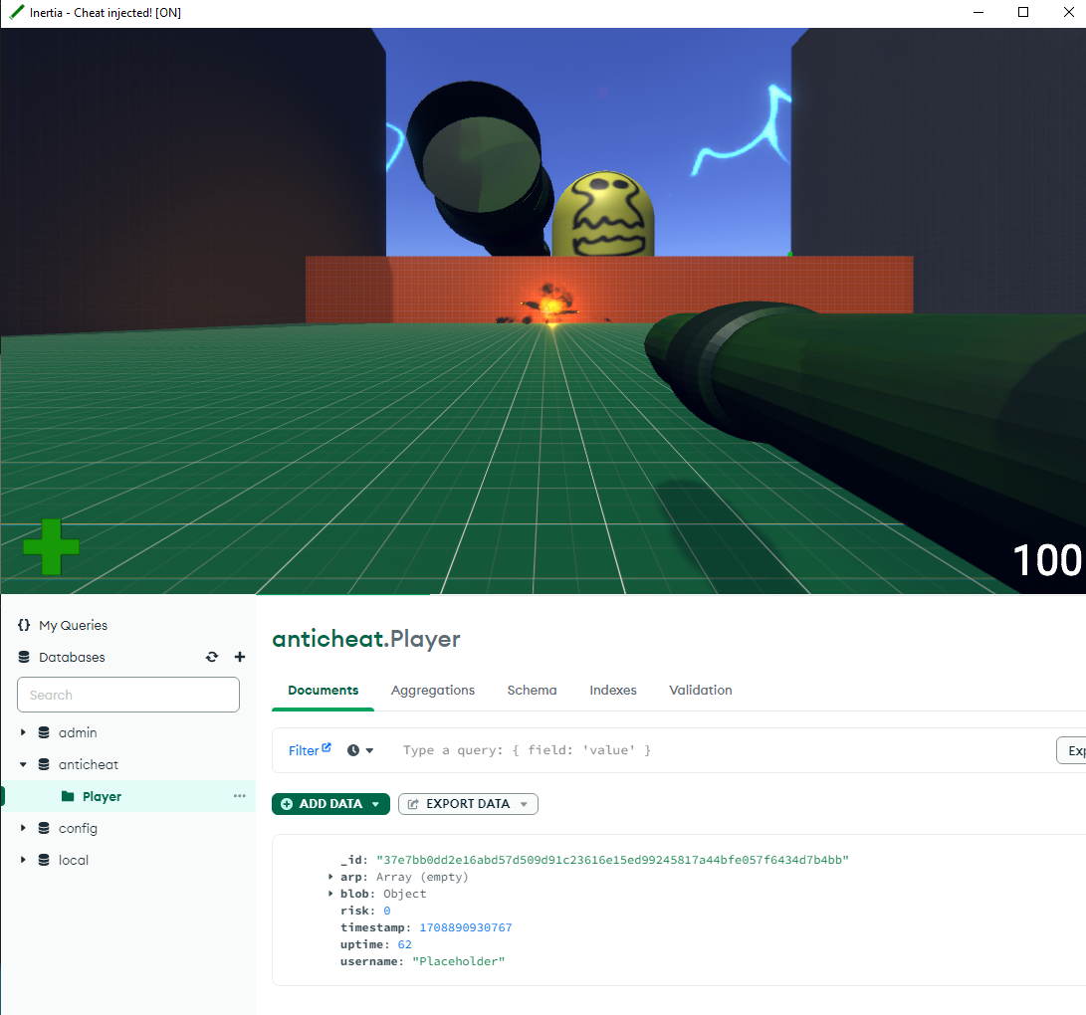Image resolution: width=1086 pixels, height=1015 pixels.
Task: Click the query history clock icon
Action: tap(353, 750)
